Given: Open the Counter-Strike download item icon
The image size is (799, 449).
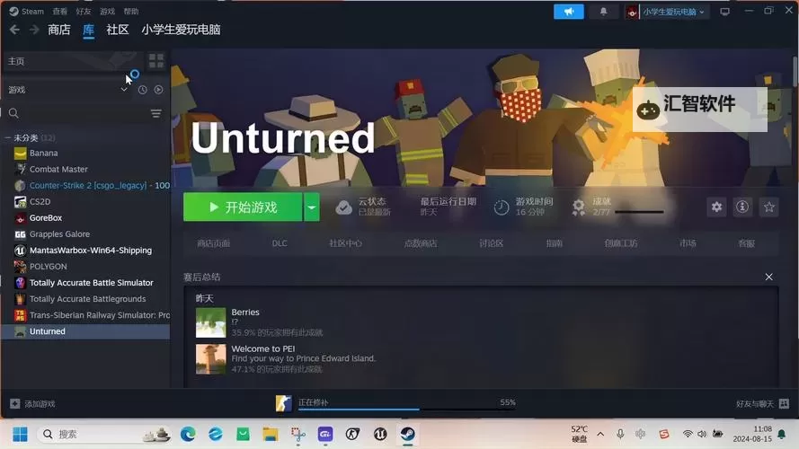Looking at the screenshot, I should coord(283,403).
